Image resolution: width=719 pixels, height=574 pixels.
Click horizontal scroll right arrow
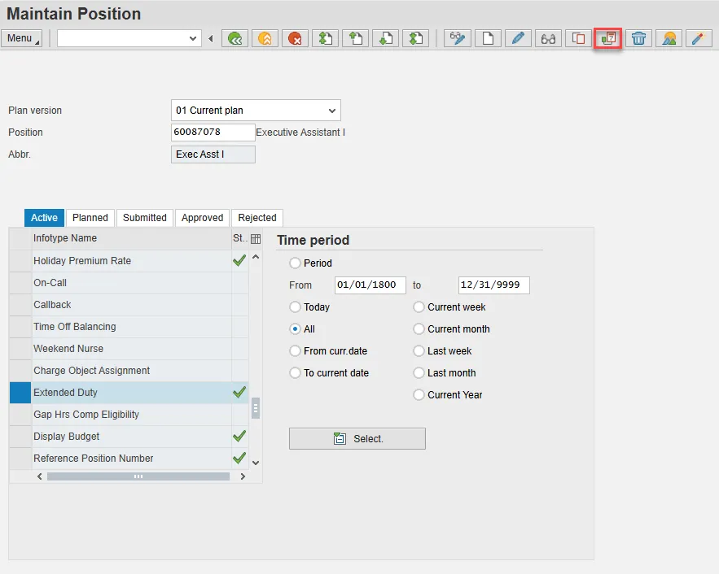point(243,476)
